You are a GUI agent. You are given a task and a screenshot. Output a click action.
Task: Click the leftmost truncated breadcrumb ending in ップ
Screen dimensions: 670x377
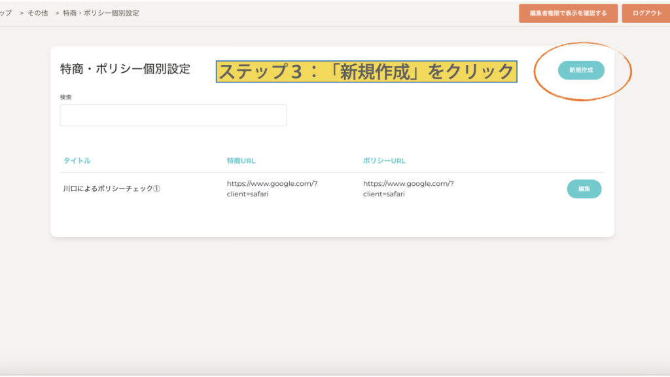click(x=6, y=13)
